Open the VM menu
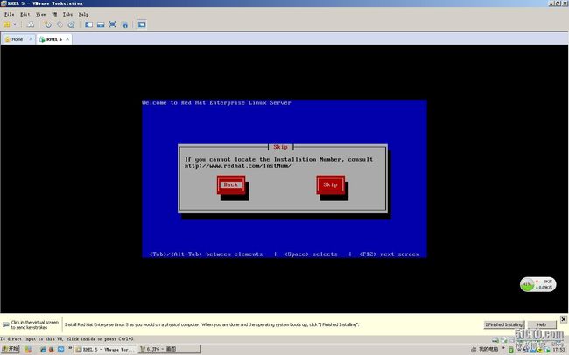Viewport: 569px width, 355px height. pyautogui.click(x=54, y=14)
